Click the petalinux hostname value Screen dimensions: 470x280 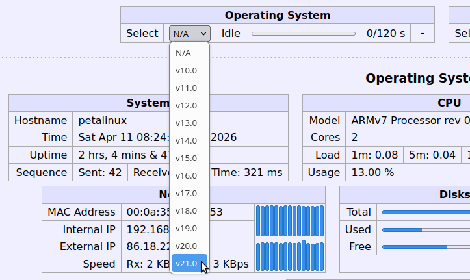pos(102,120)
